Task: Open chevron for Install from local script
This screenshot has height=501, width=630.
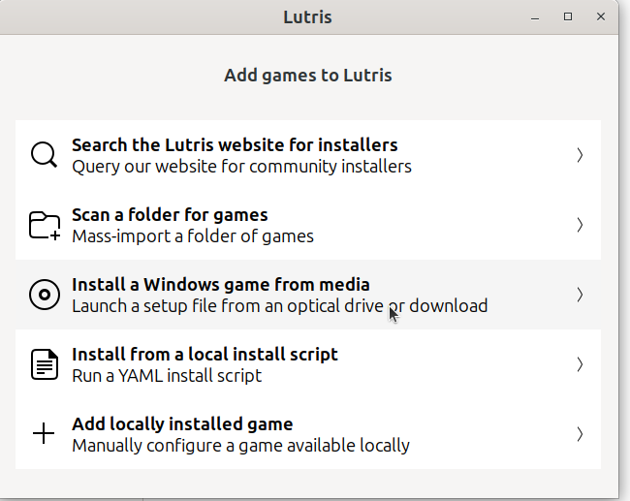Action: 580,364
